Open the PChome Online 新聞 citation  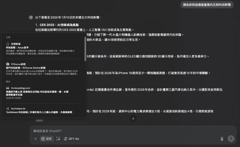click(26, 68)
